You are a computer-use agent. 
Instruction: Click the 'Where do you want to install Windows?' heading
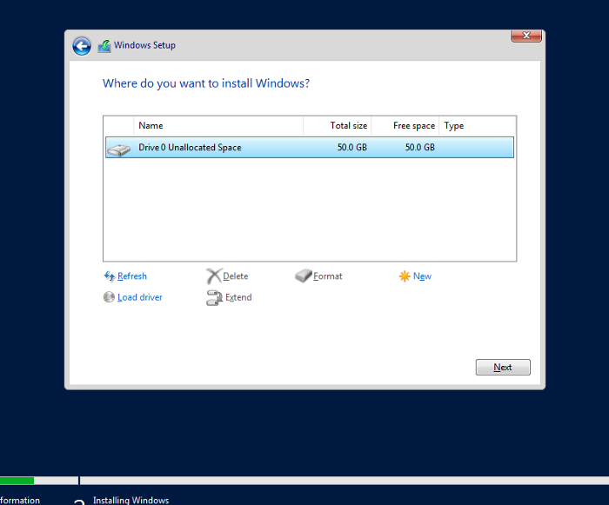pyautogui.click(x=206, y=83)
